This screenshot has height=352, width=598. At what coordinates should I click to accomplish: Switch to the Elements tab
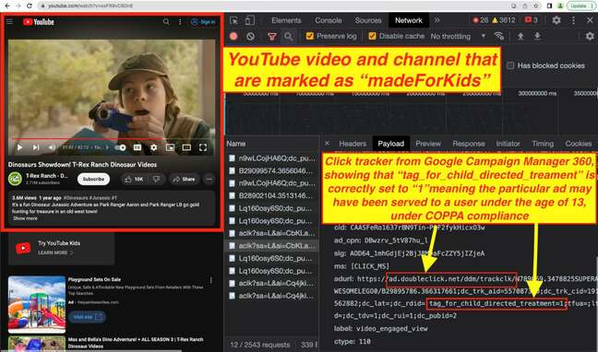coord(286,20)
